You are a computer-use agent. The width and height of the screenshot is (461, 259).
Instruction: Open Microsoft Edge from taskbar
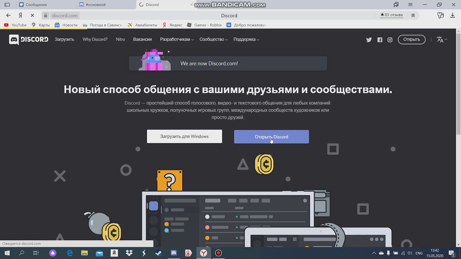tap(70, 253)
